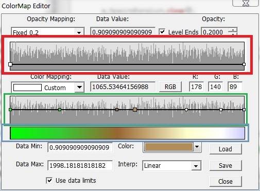This screenshot has height=191, width=260.
Task: Click the Save button
Action: [x=226, y=166]
